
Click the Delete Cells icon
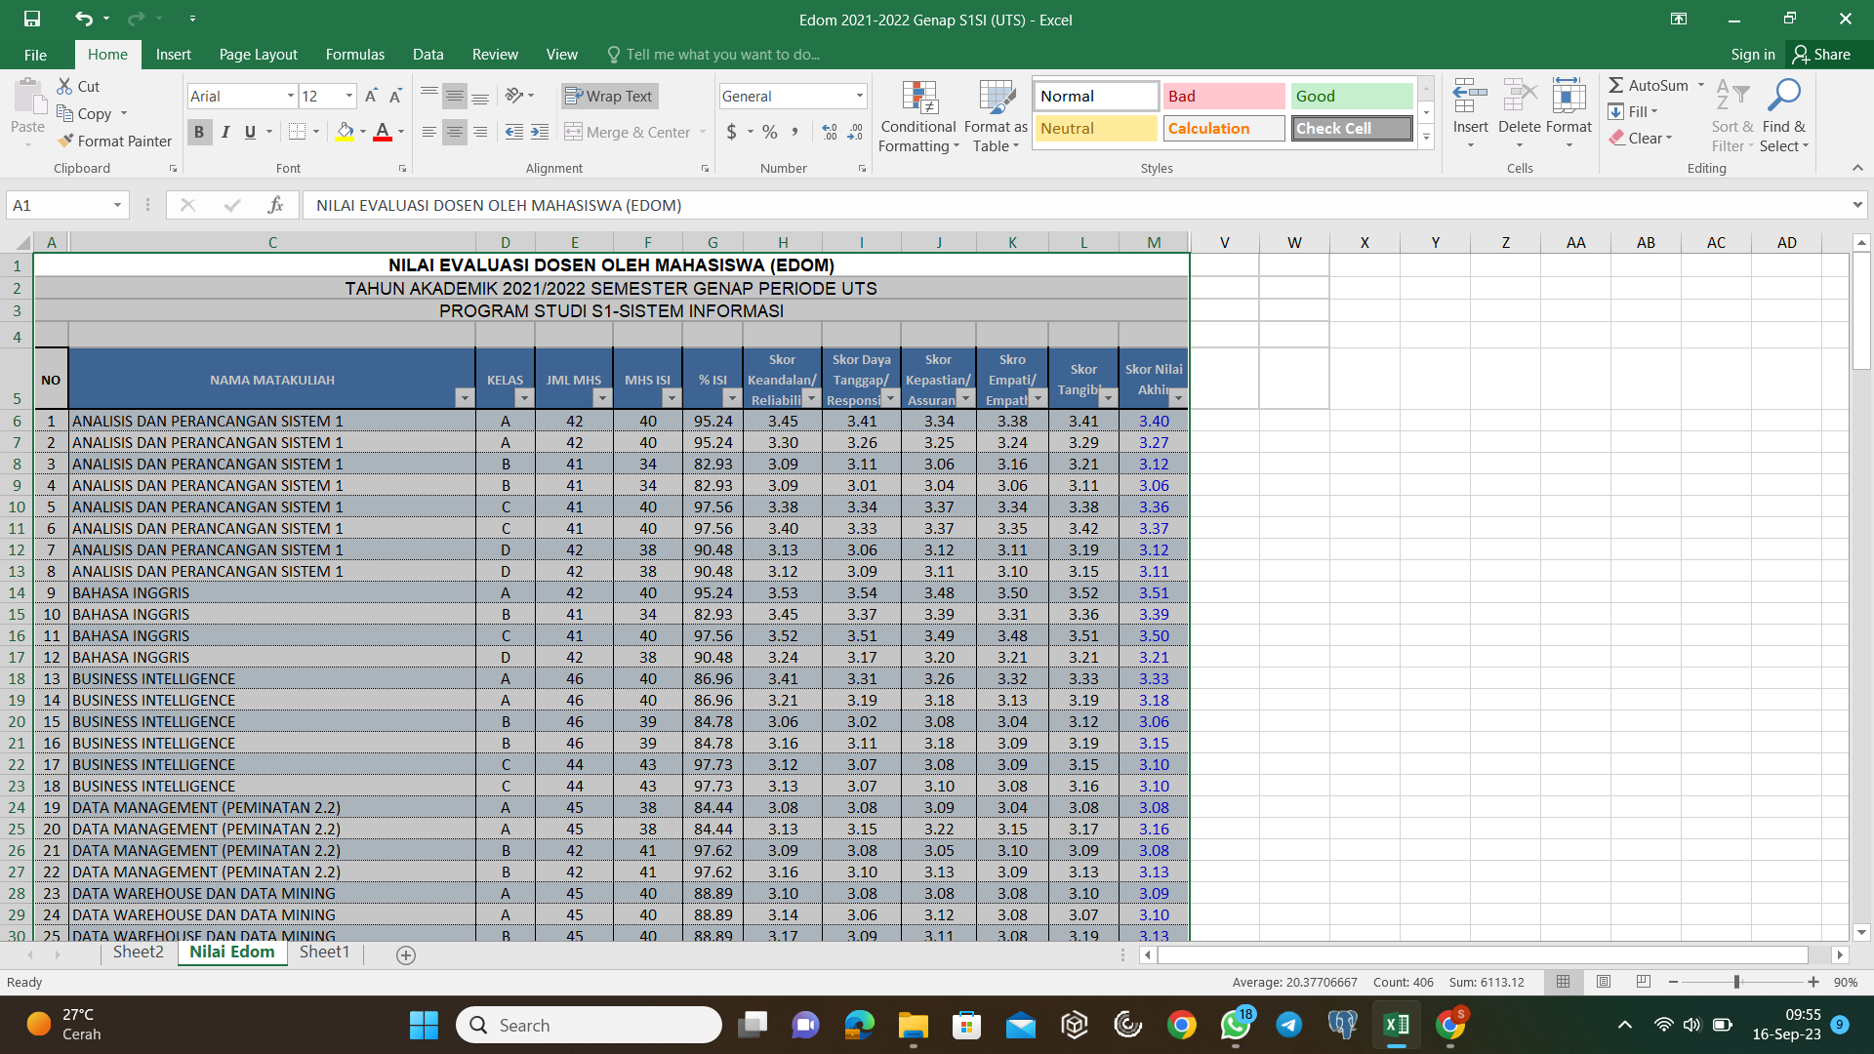click(x=1520, y=98)
